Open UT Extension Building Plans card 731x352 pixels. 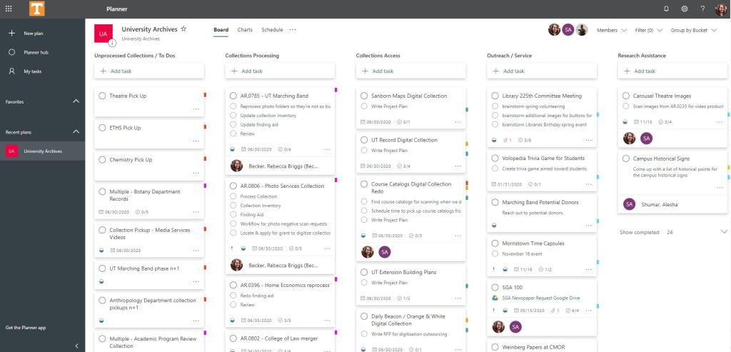coord(410,284)
